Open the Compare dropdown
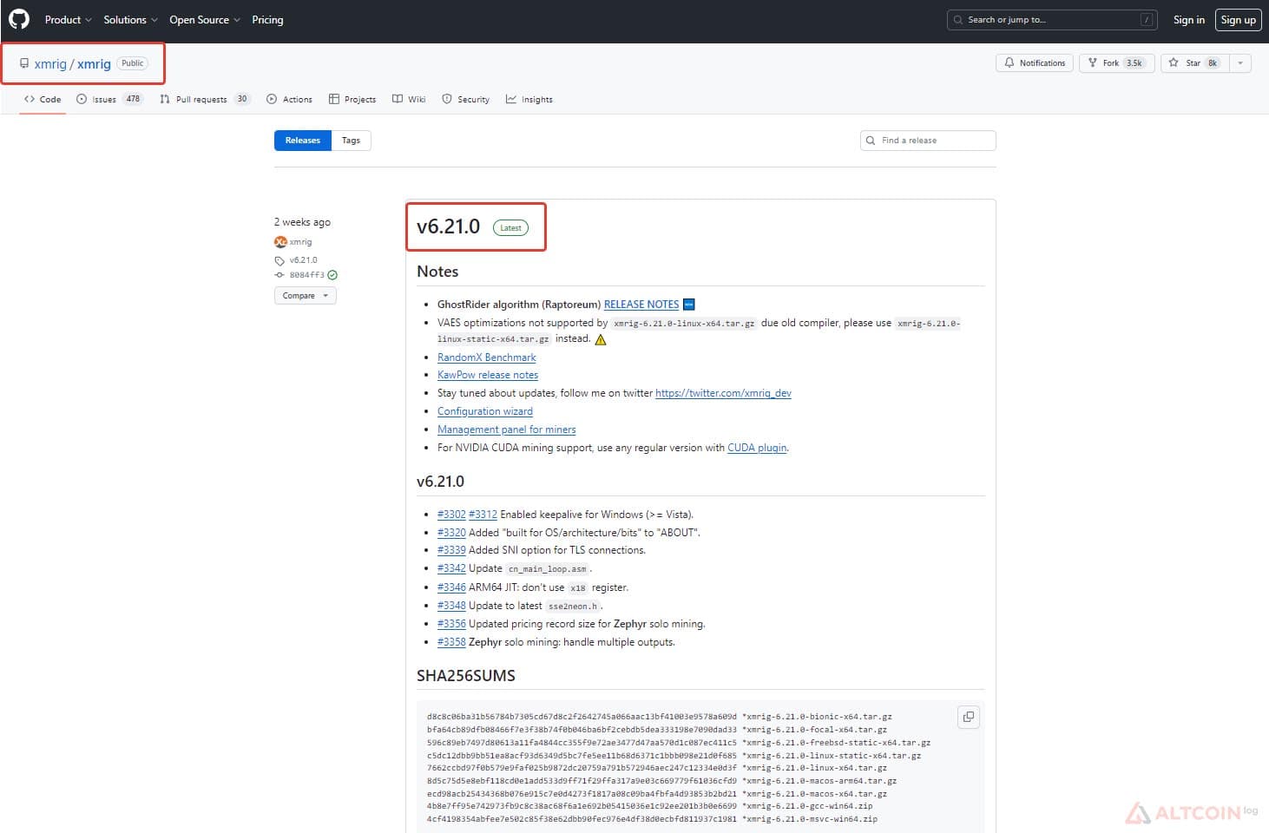 click(x=306, y=296)
